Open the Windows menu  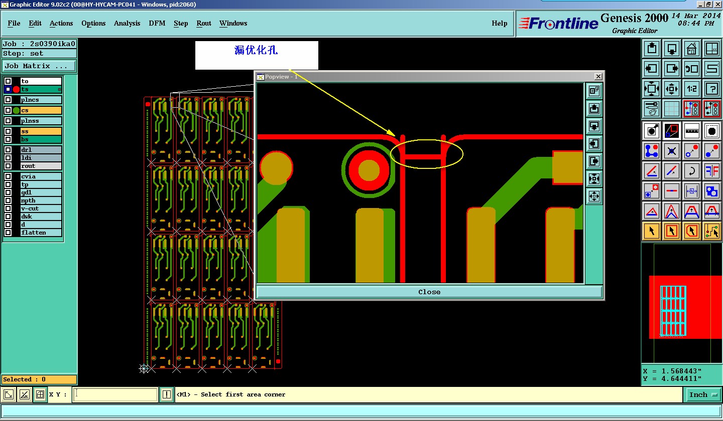point(233,23)
